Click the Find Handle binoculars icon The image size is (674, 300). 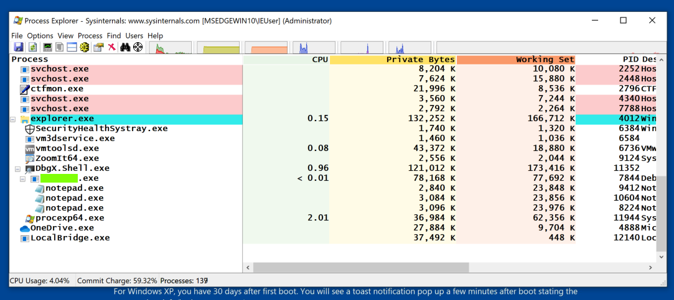click(125, 47)
